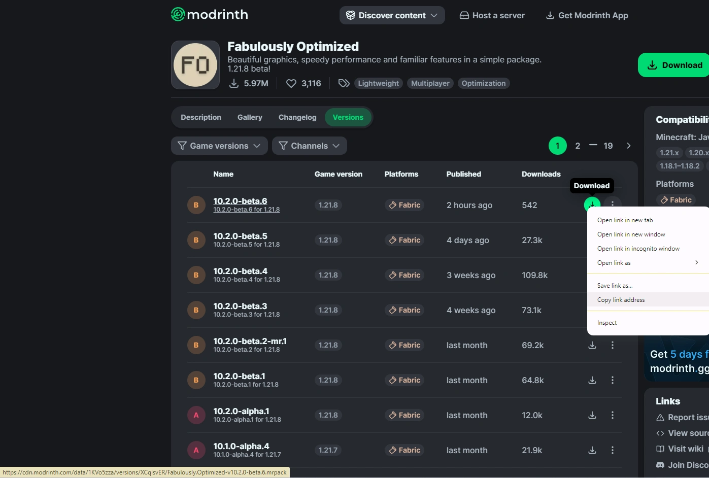Screen dimensions: 709x478
Task: Click the Fabric chip under sidebar Platforms
Action: click(676, 200)
